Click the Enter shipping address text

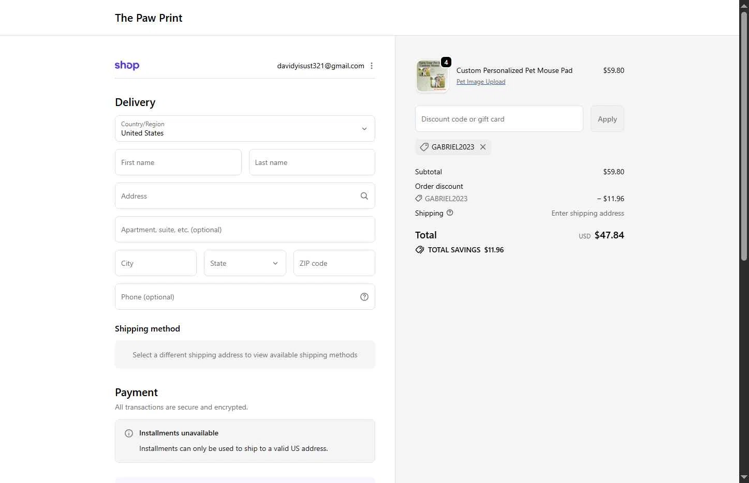(588, 213)
